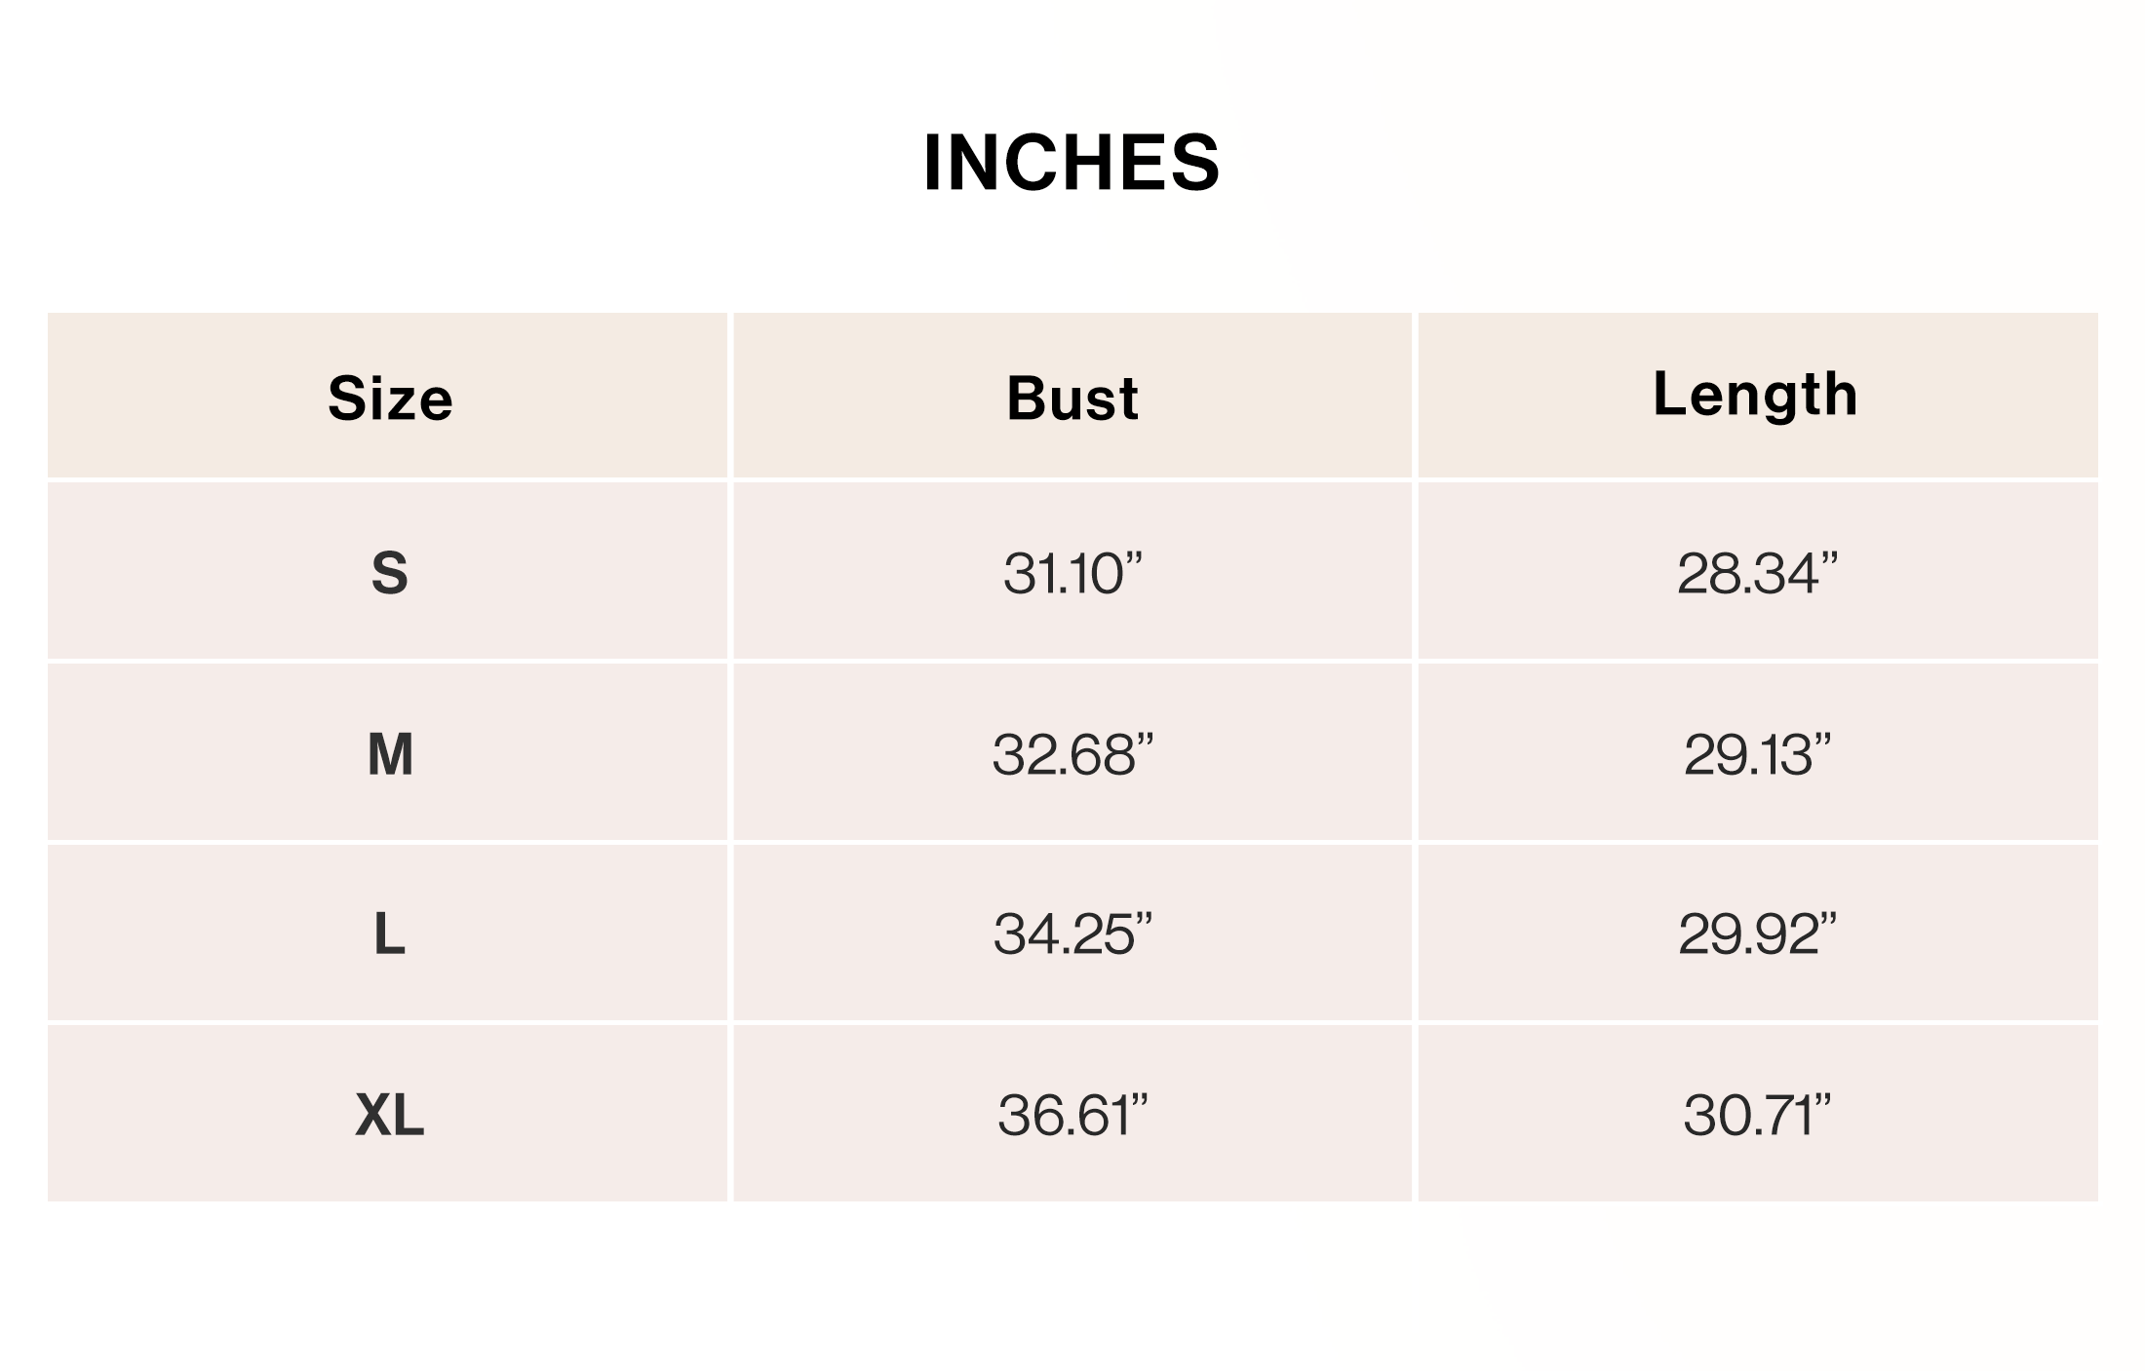
Task: Select the Bust column header
Action: 1072,396
